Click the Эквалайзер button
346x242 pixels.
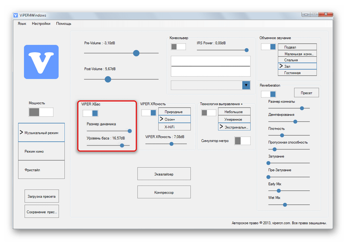point(164,174)
